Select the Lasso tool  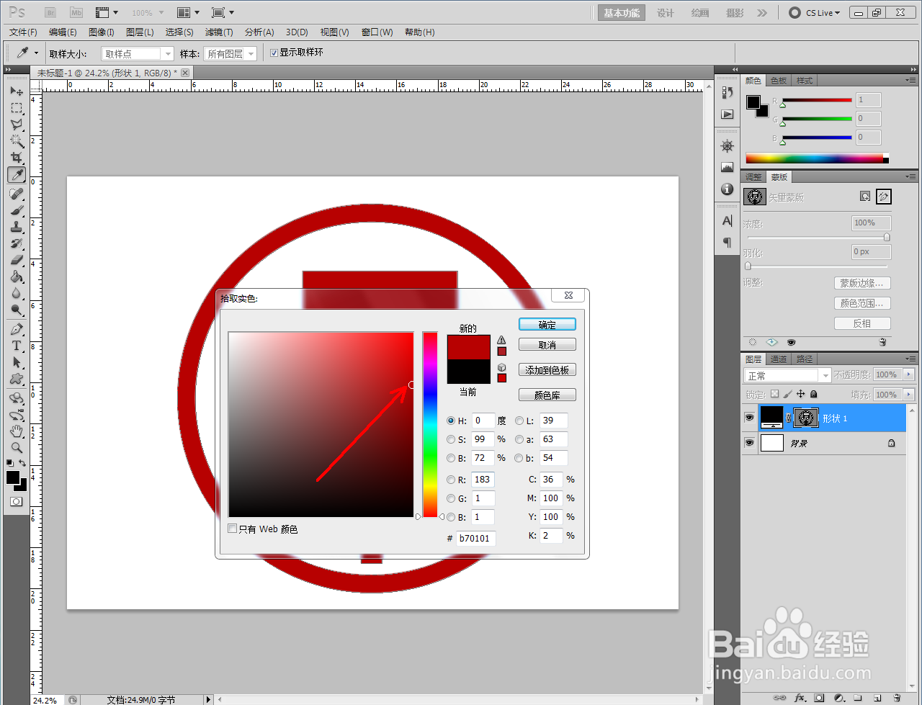(17, 125)
